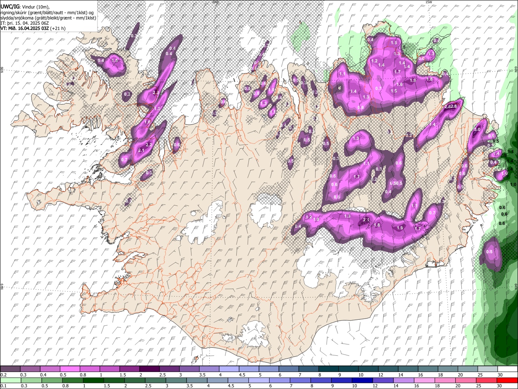Viewport: 518px width, 389px height.
Task: Click the '2.3' snowfall value on the map
Action: tap(156, 93)
